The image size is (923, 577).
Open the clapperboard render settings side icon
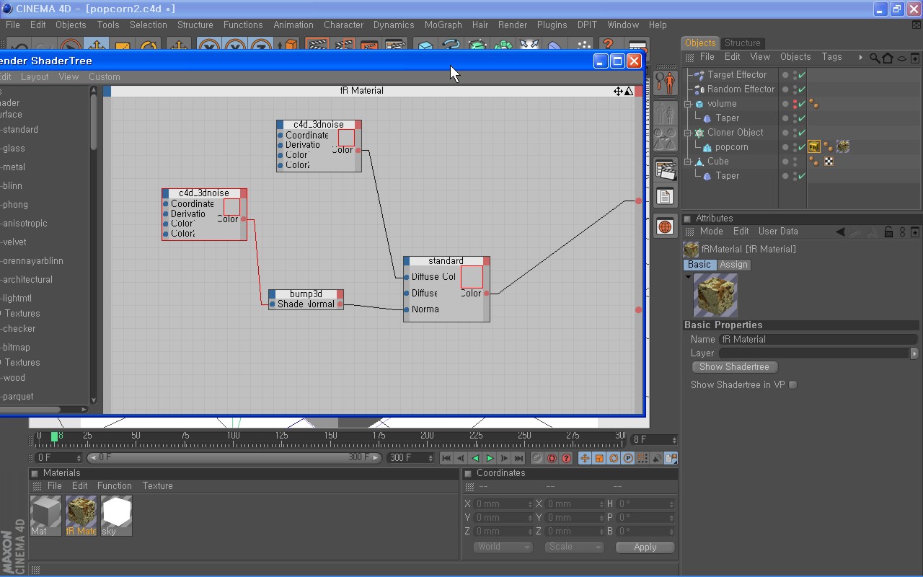click(x=665, y=170)
